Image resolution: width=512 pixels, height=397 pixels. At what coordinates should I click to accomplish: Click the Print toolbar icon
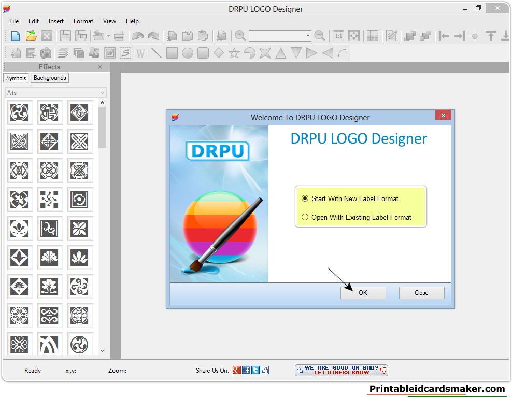click(x=119, y=36)
